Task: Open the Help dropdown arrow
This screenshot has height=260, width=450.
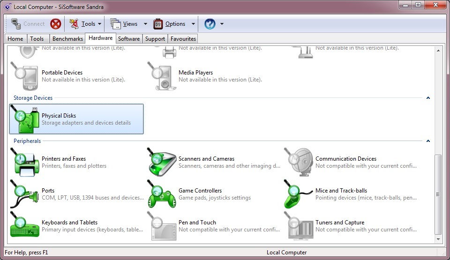Action: coord(222,24)
